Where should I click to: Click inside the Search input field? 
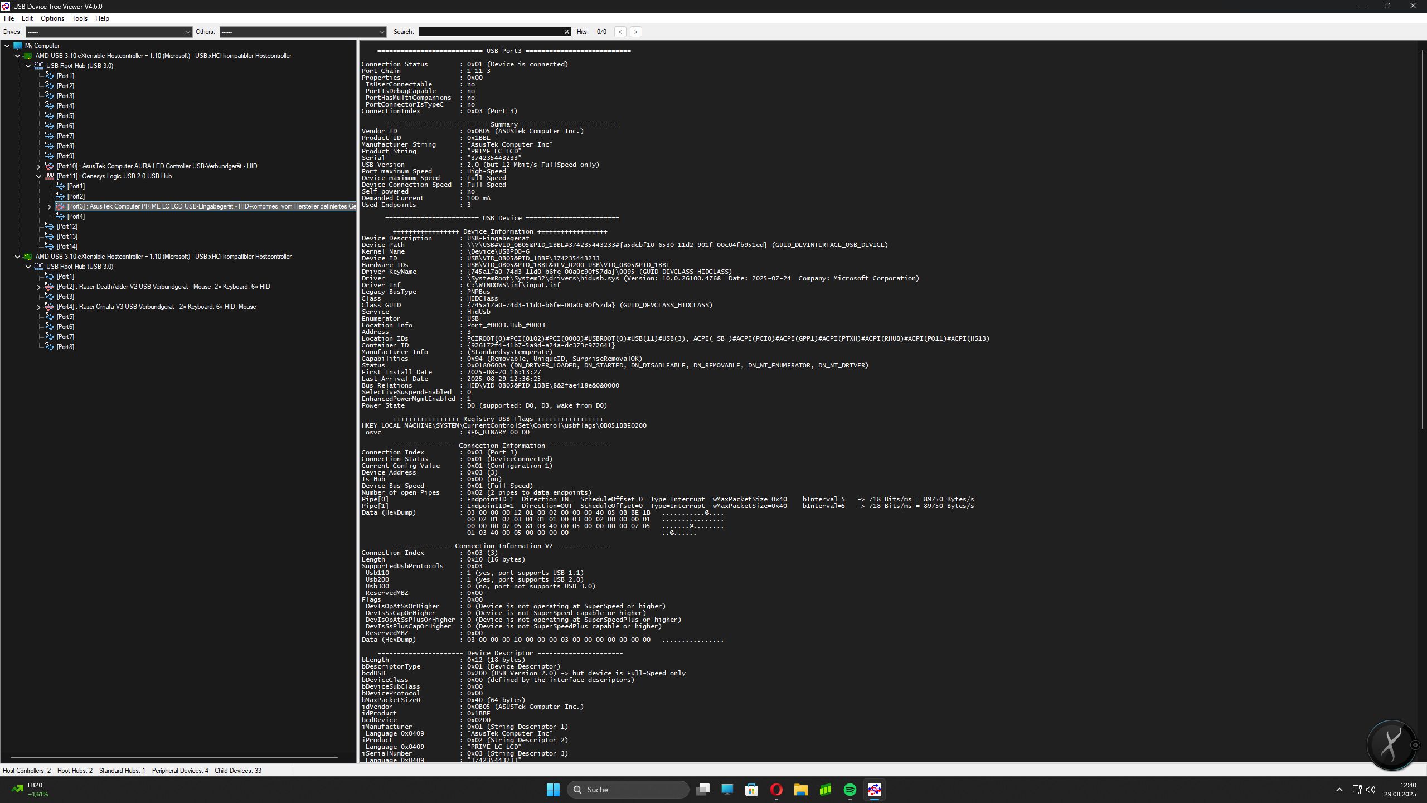coord(491,32)
